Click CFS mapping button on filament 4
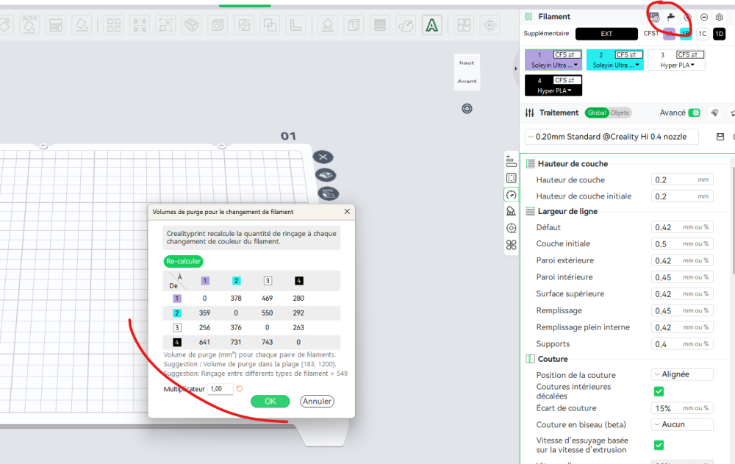The height and width of the screenshot is (464, 735). [567, 80]
